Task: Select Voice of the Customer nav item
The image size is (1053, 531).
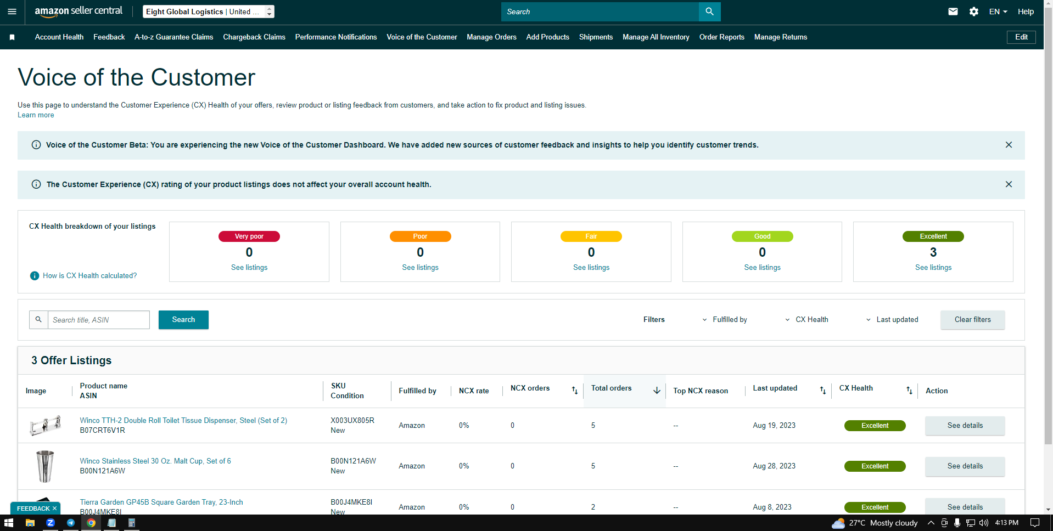Action: point(422,37)
